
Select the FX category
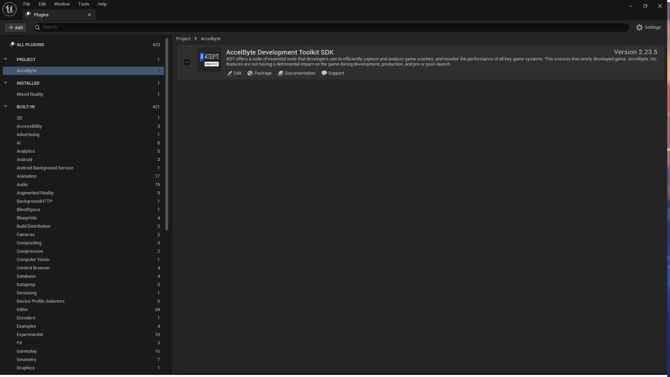(x=83, y=343)
